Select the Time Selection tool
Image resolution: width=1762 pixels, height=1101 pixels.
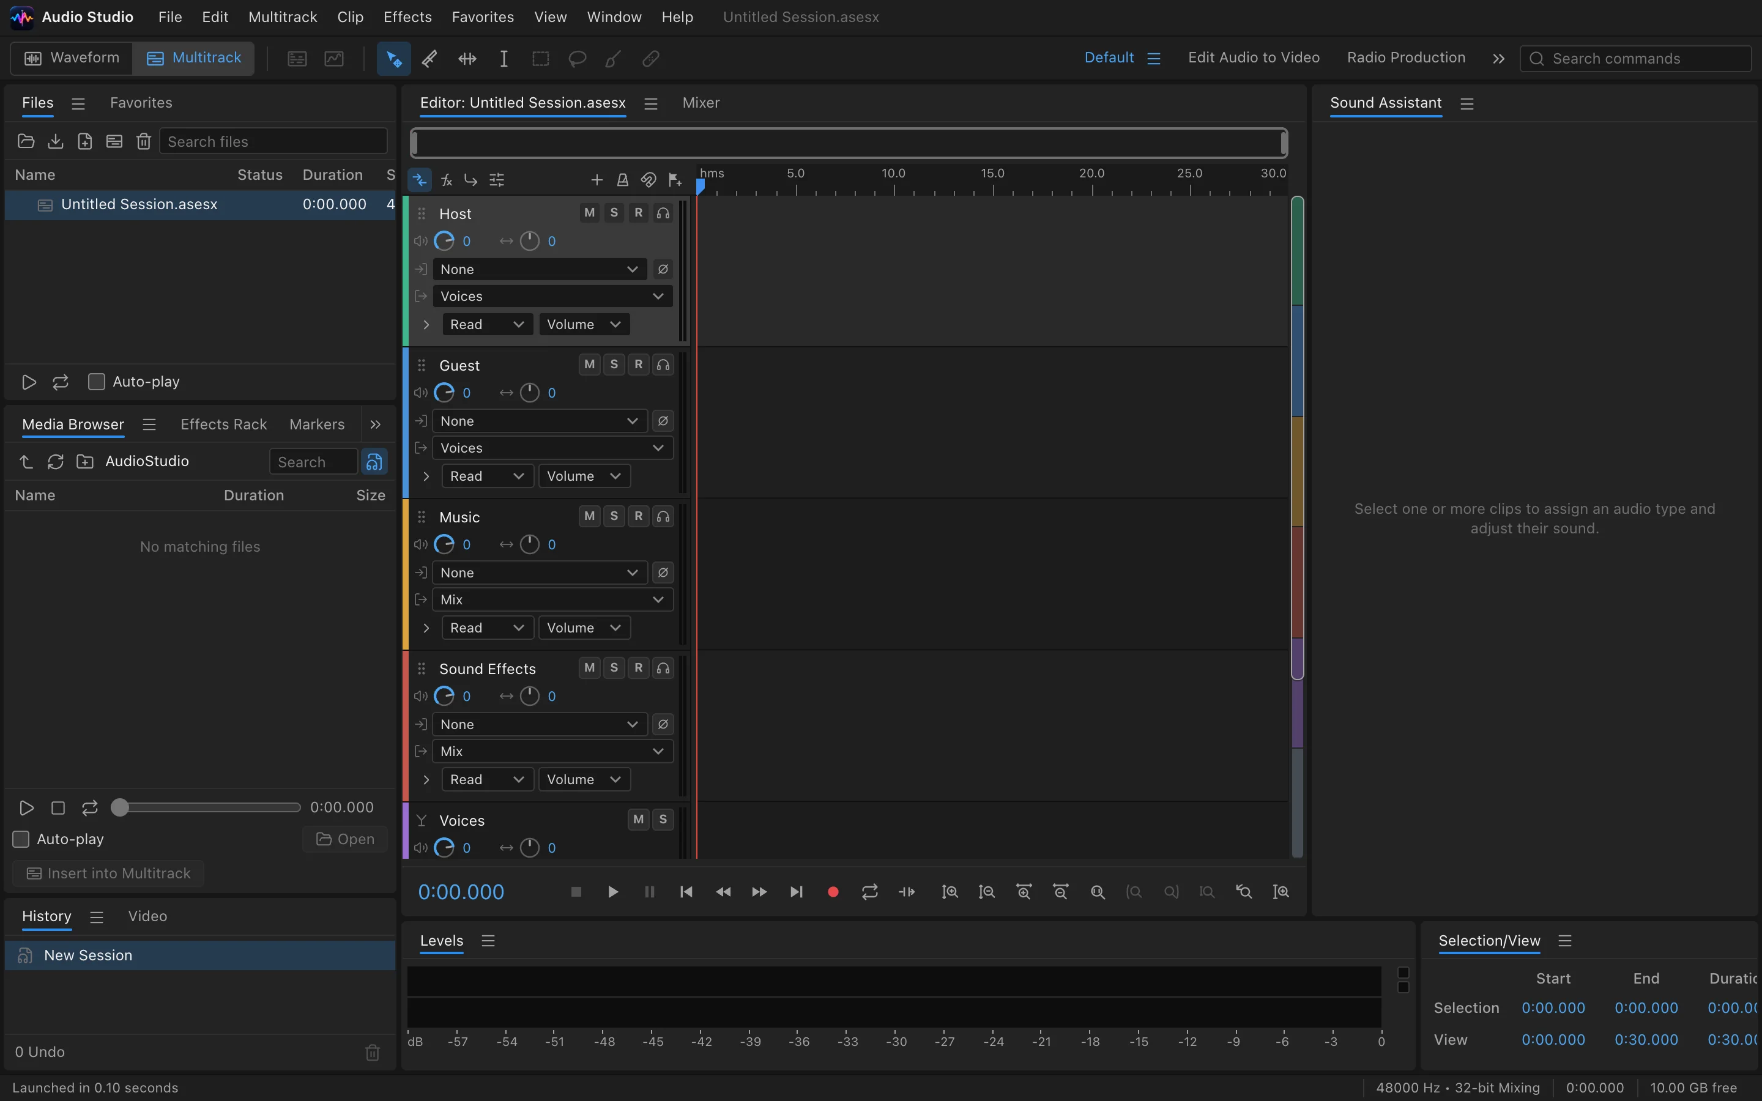pyautogui.click(x=503, y=58)
